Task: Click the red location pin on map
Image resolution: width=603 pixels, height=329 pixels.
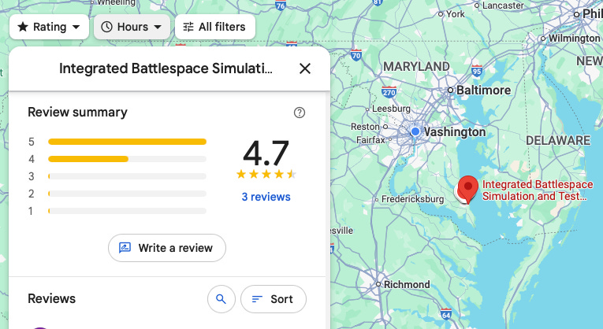Action: (467, 188)
